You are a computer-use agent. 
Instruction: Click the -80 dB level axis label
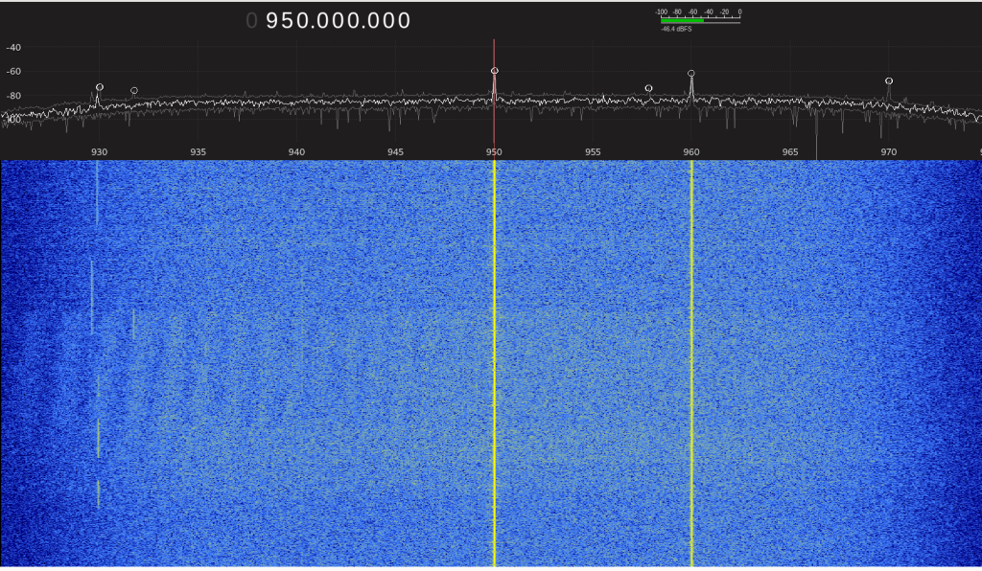(13, 96)
